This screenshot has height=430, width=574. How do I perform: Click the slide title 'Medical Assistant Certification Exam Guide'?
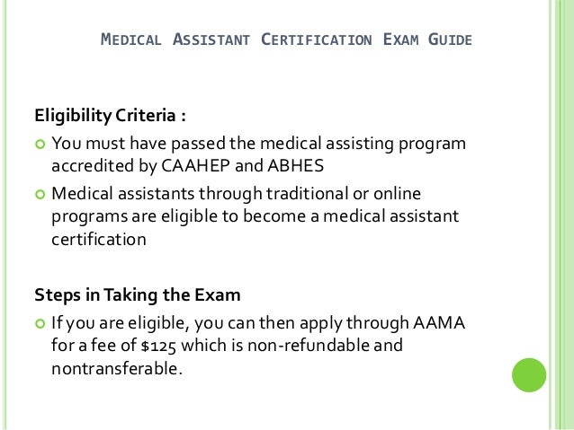coord(286,39)
